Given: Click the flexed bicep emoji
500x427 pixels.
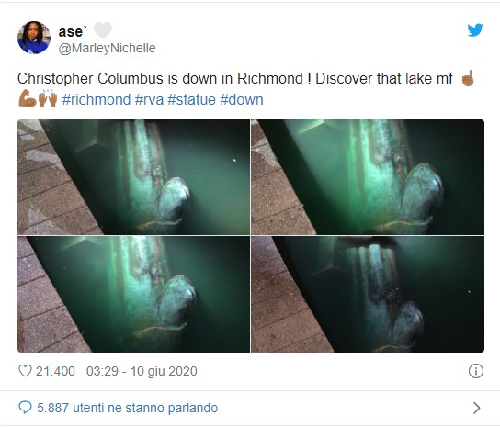Looking at the screenshot, I should pyautogui.click(x=28, y=98).
